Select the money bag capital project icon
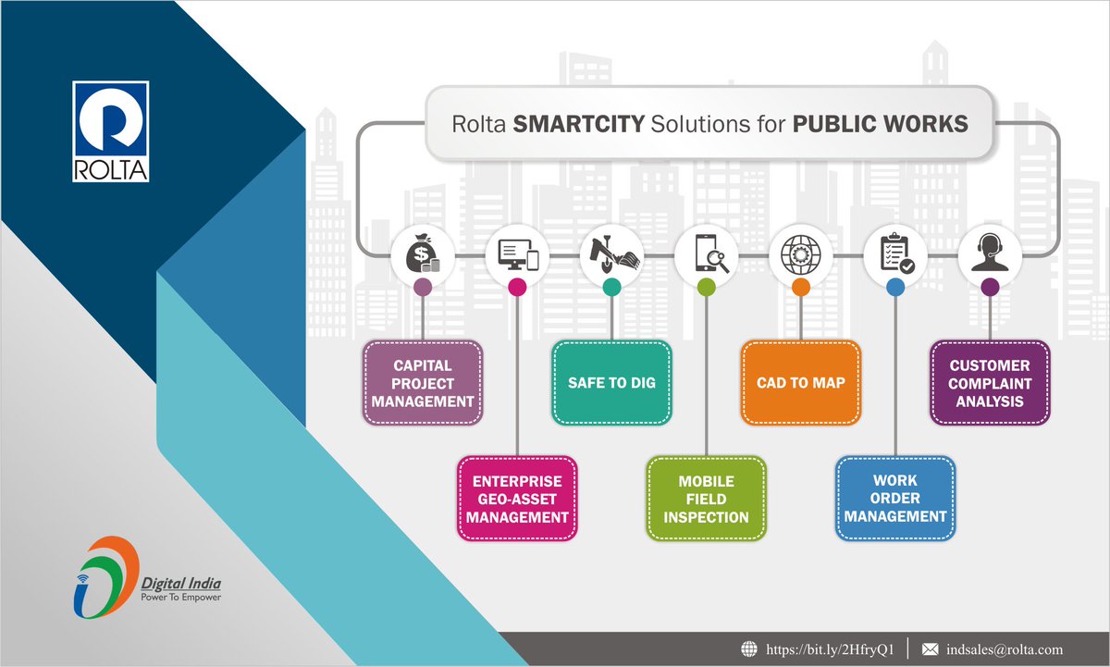 point(423,254)
